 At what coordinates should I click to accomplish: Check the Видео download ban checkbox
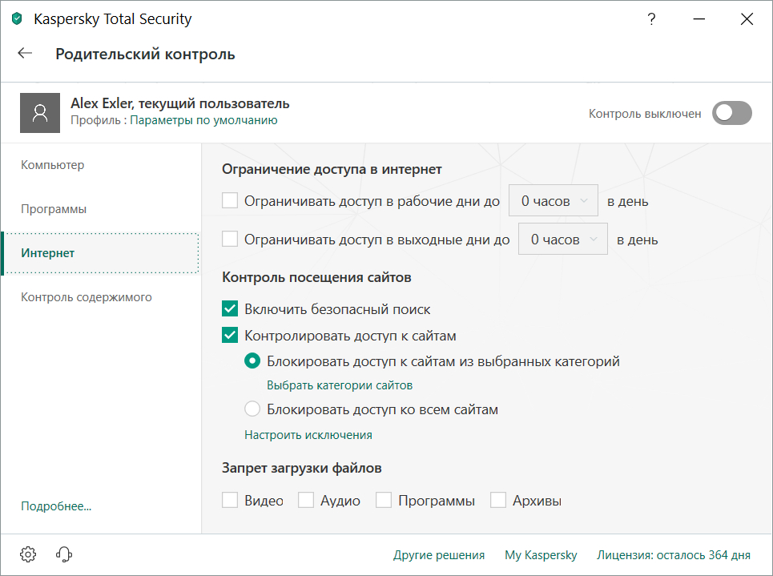click(x=230, y=501)
